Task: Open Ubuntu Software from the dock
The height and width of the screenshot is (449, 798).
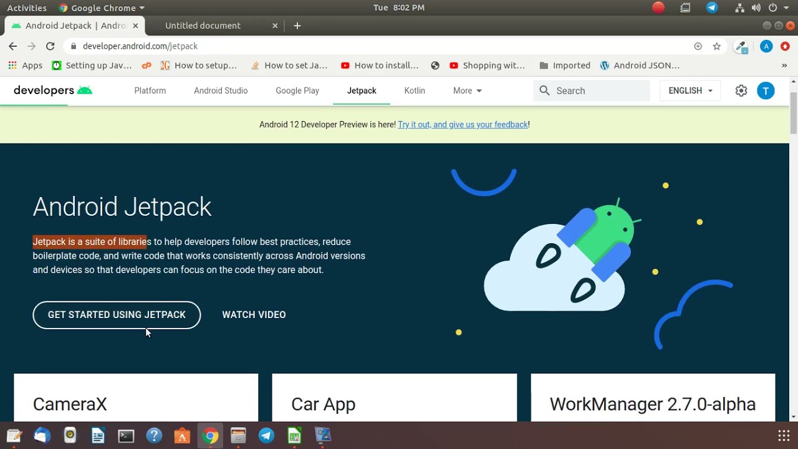Action: click(x=182, y=435)
